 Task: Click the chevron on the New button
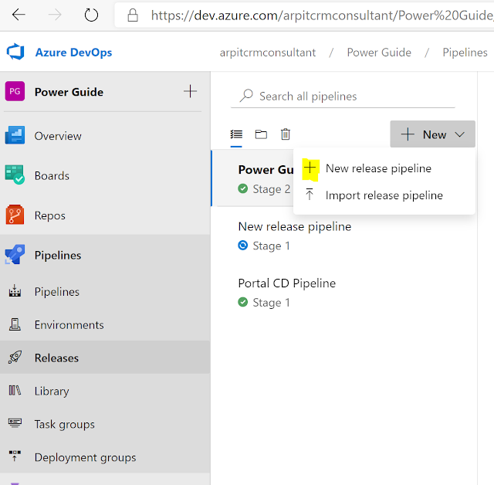[x=460, y=135]
